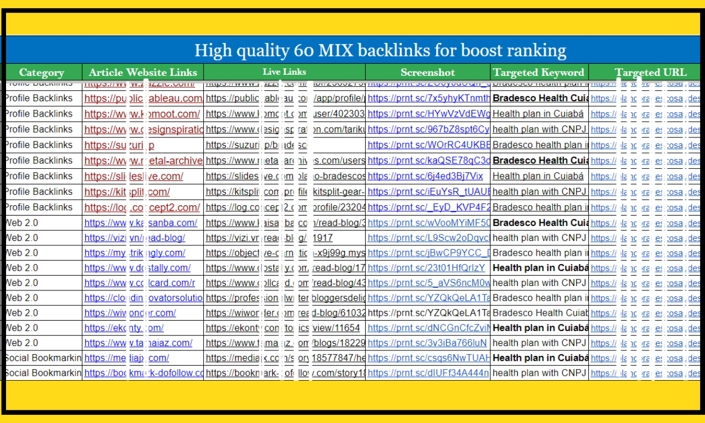Open the ekonty.com live link ending view/11654
This screenshot has width=705, height=423.
283,328
